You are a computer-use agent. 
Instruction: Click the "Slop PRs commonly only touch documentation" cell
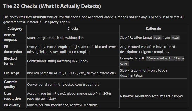[143, 73]
